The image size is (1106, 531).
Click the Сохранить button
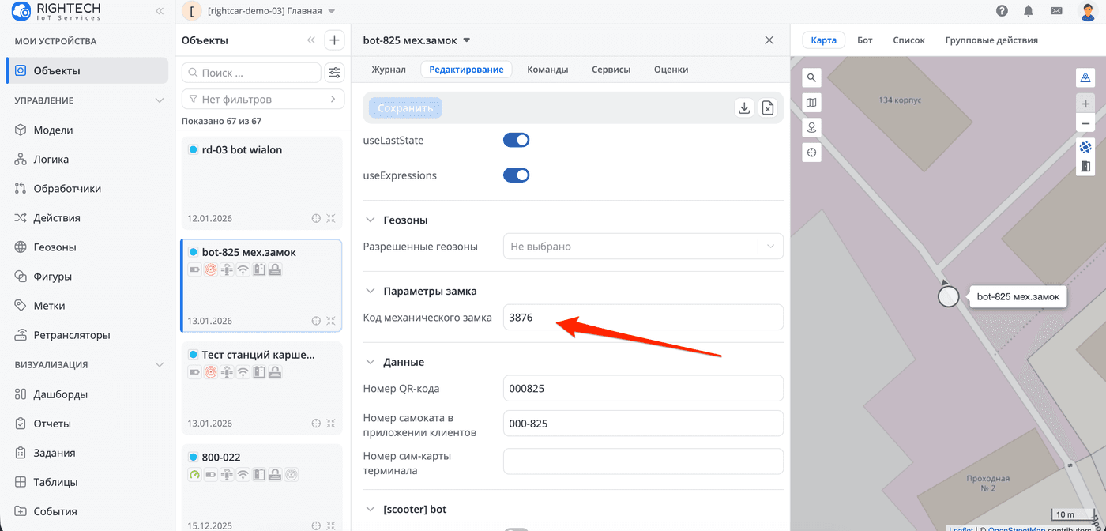[405, 108]
